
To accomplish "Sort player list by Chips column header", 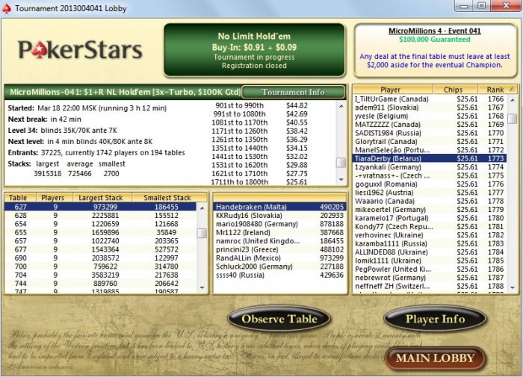I will tap(455, 90).
